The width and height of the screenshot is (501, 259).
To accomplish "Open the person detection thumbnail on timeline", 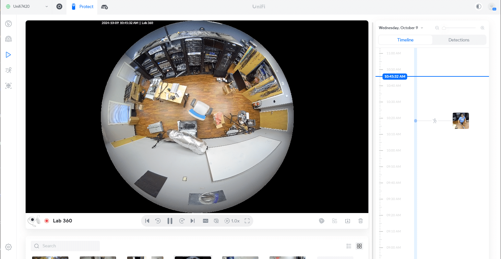I will (461, 121).
